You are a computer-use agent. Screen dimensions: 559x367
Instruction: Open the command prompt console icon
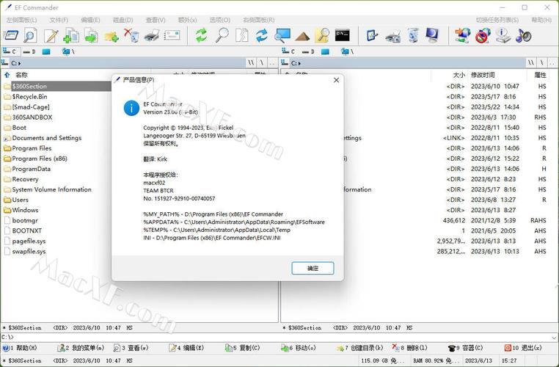coord(343,35)
